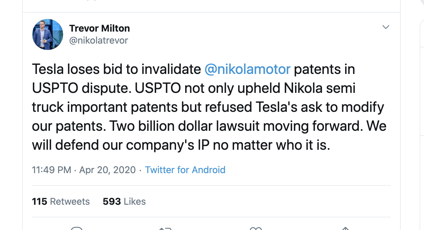Click "truck important patents" in the tweet

pos(105,107)
